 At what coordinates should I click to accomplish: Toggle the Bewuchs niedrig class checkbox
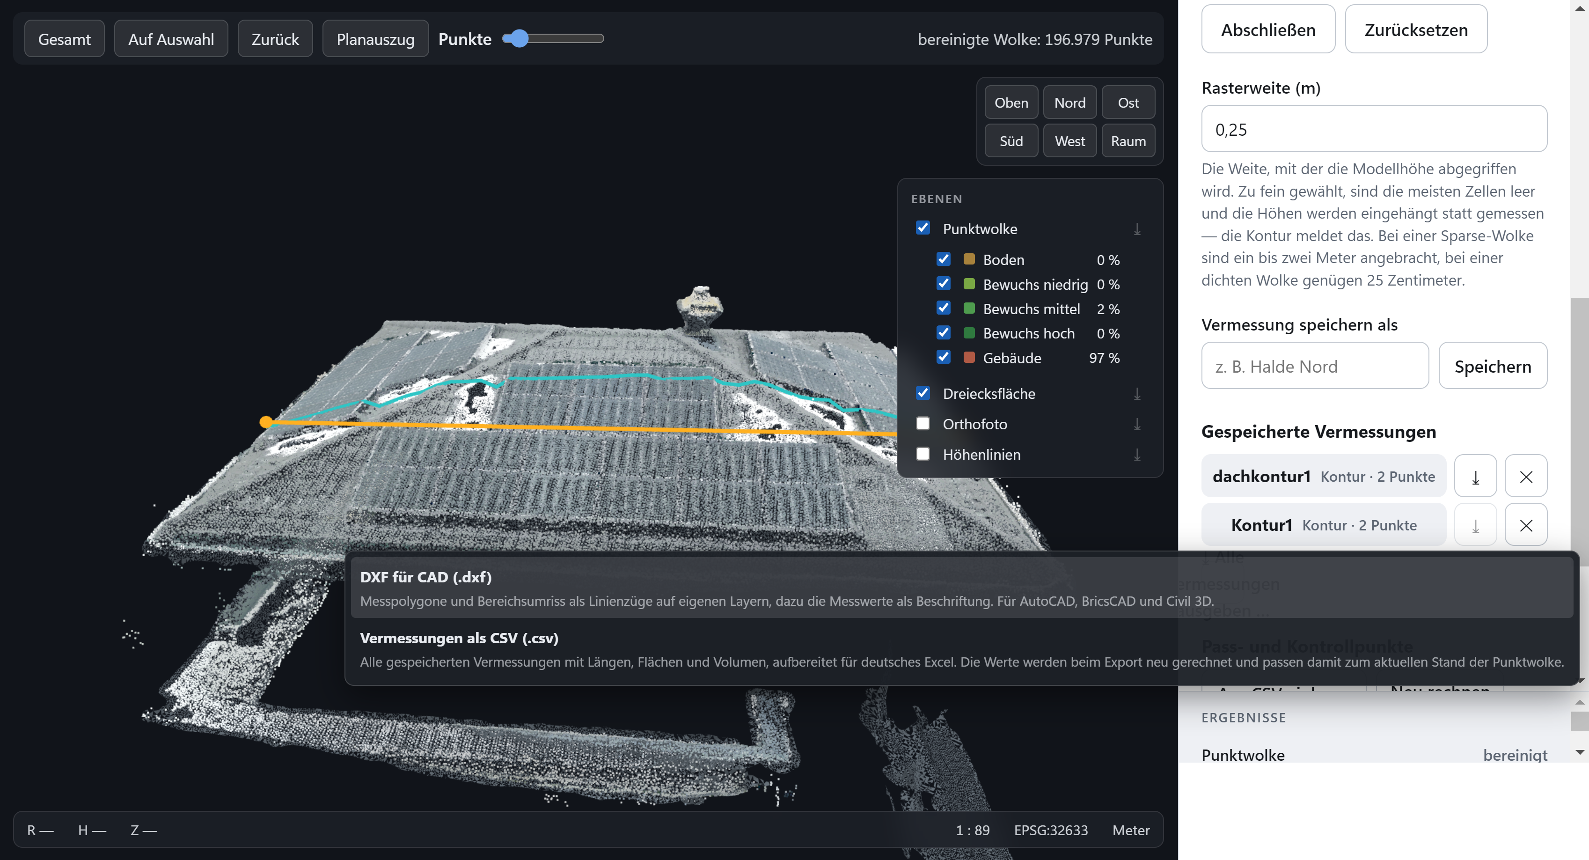pos(943,284)
